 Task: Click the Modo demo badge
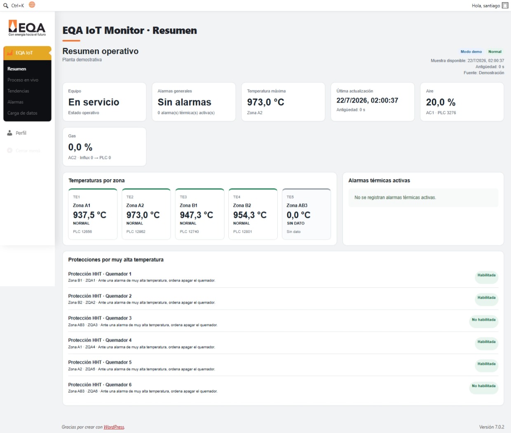click(x=471, y=51)
